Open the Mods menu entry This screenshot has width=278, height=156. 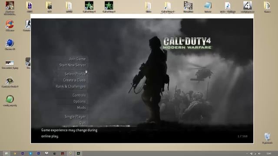tap(82, 108)
